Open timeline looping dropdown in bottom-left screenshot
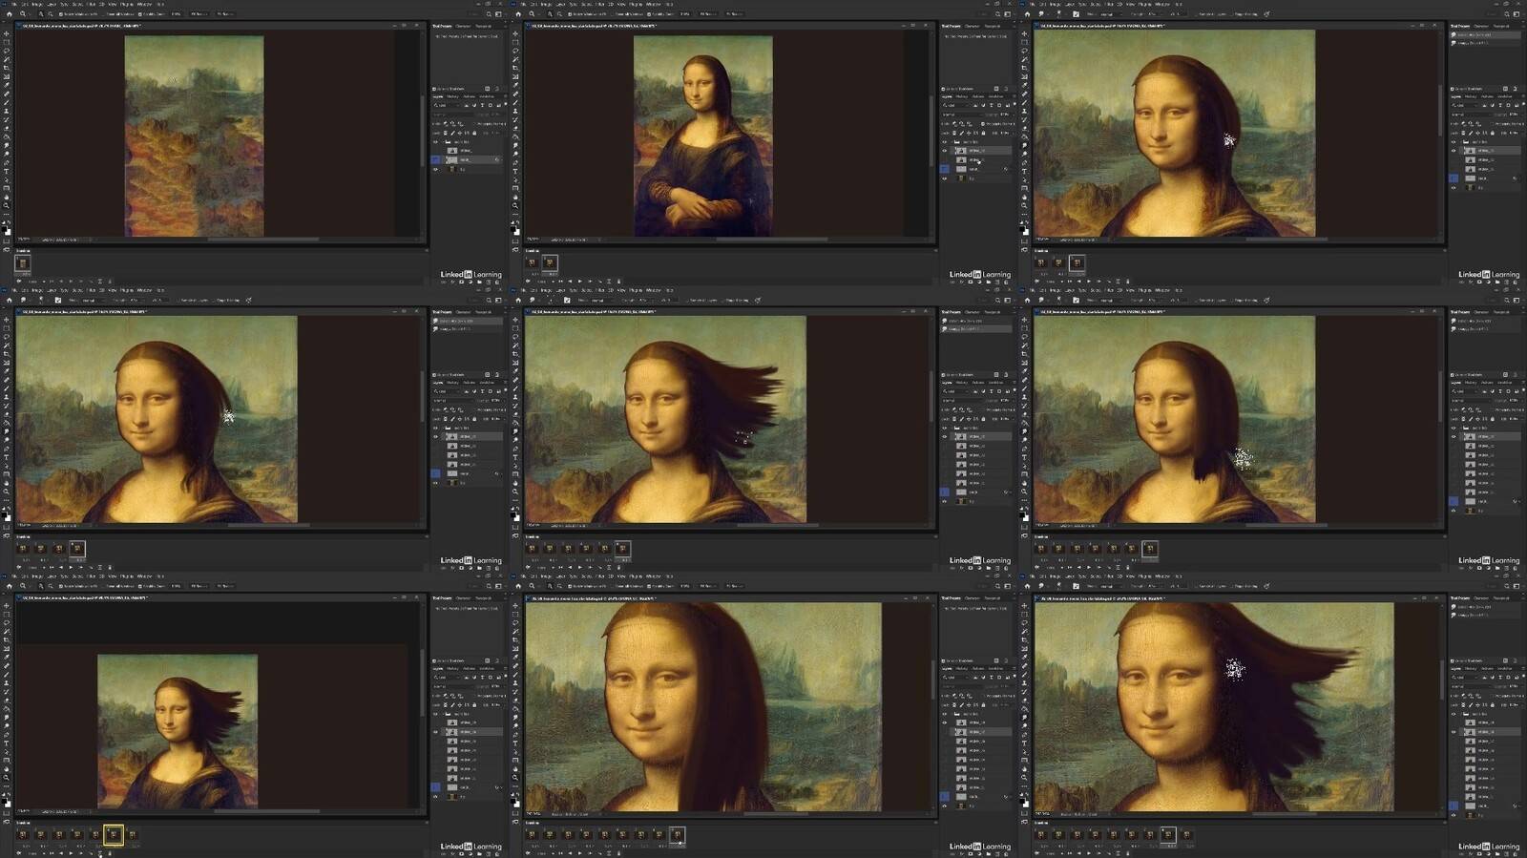 tap(36, 853)
